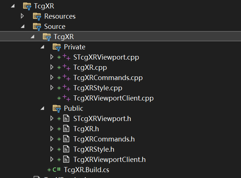
Task: Click the header icon for STcgXRViewport.h
Action: 66,118
